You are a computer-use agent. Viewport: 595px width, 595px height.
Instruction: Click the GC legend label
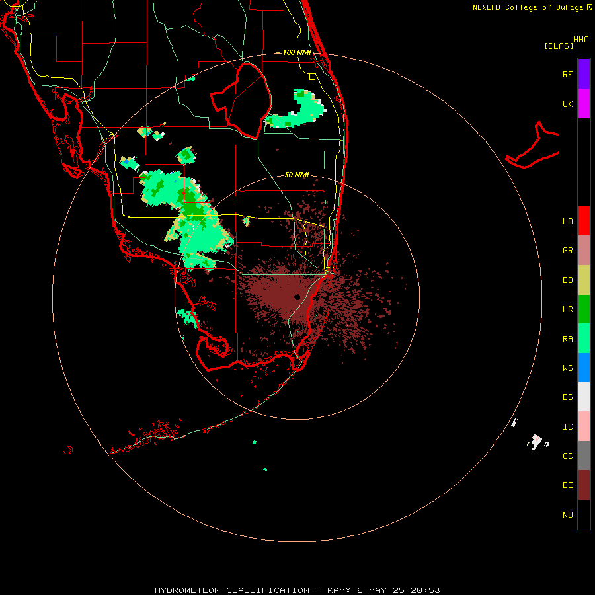point(567,456)
